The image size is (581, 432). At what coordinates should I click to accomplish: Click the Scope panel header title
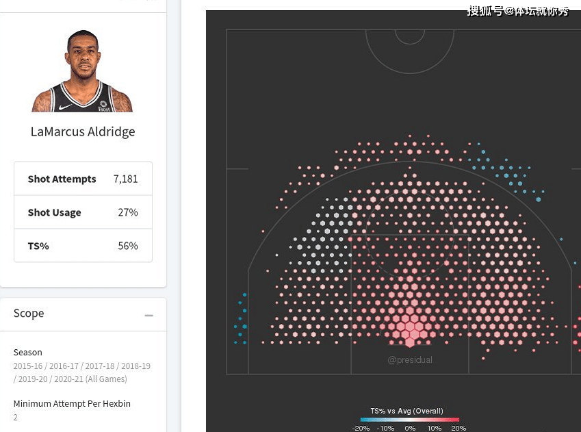click(x=29, y=314)
